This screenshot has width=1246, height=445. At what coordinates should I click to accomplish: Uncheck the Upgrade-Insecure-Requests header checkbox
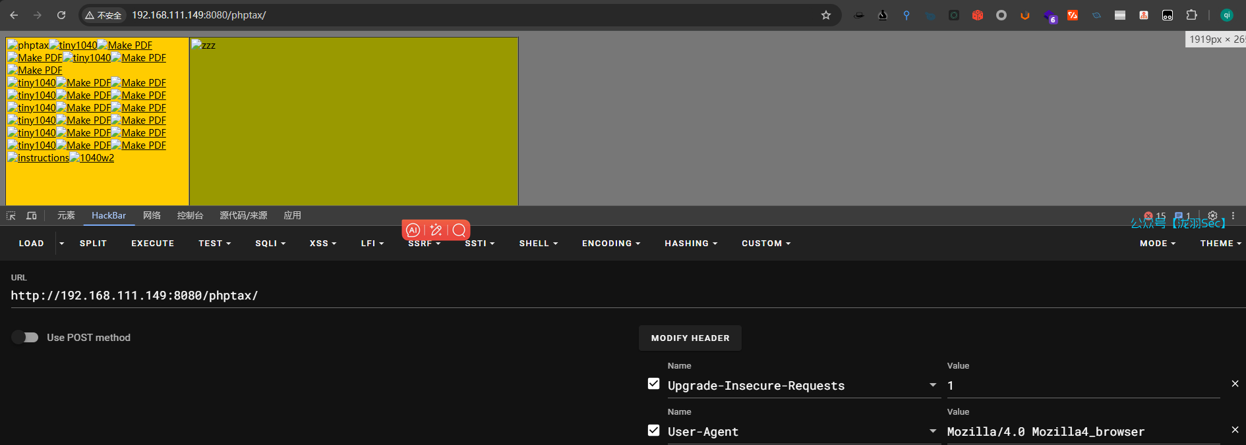coord(653,384)
